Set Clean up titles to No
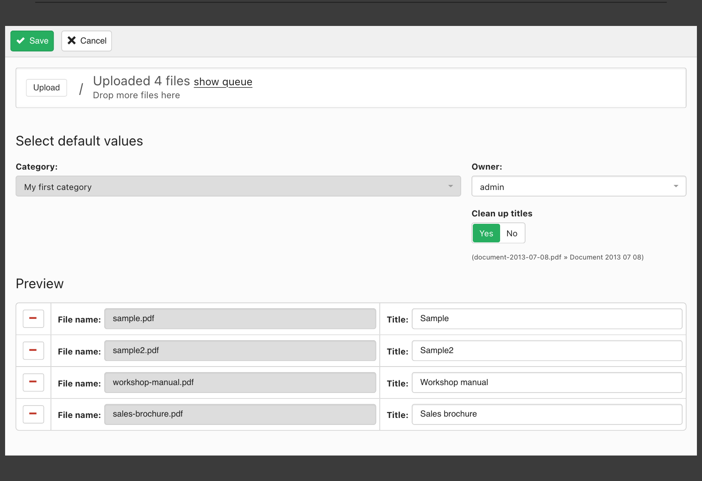702x481 pixels. 512,233
